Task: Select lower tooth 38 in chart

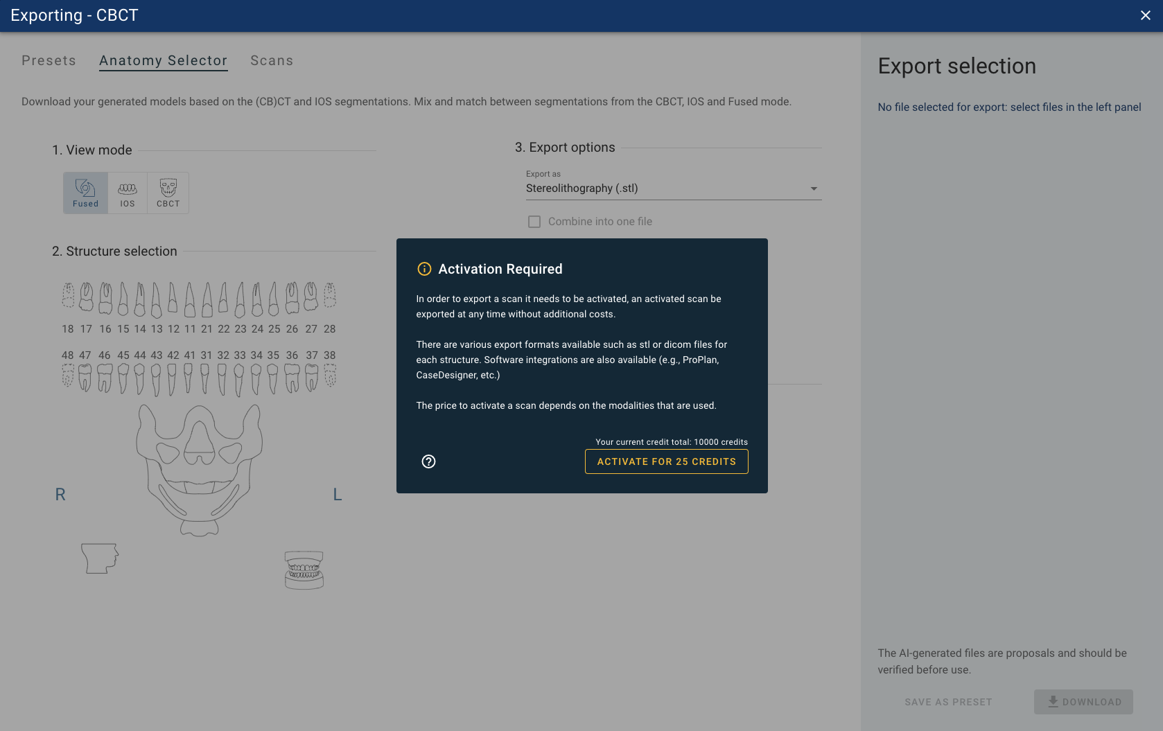Action: click(330, 376)
